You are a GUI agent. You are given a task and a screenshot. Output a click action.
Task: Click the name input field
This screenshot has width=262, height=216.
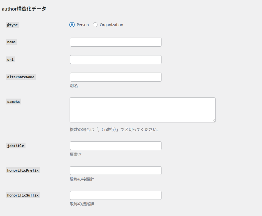click(x=116, y=42)
